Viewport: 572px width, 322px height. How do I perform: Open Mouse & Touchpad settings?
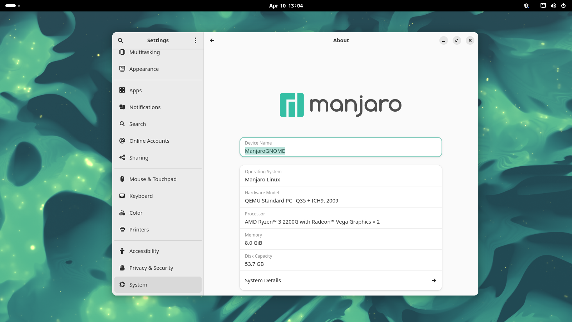point(153,179)
